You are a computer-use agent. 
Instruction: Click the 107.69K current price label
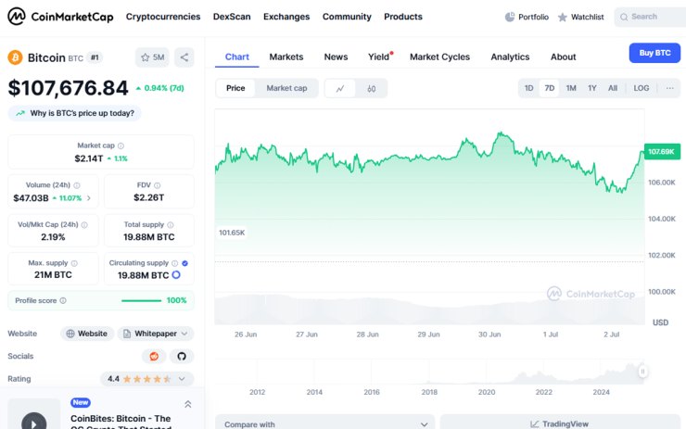coord(662,152)
